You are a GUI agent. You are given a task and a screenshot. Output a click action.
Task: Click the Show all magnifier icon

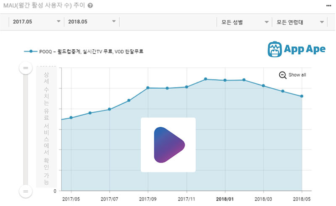pyautogui.click(x=282, y=75)
